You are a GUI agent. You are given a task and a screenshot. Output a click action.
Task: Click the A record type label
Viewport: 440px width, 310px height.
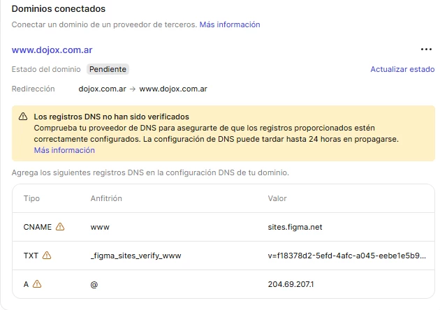(26, 284)
